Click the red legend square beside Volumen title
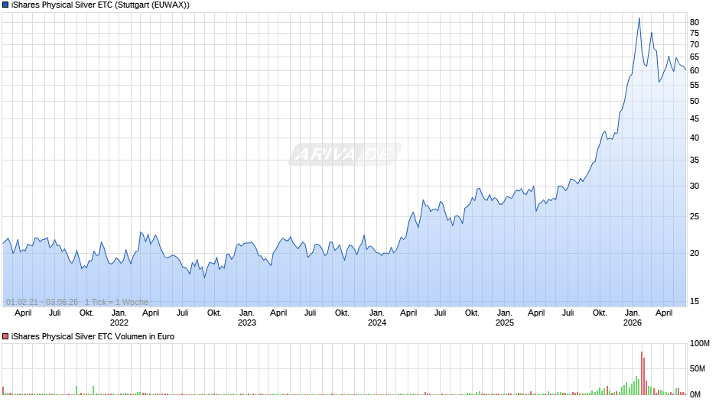Screen dimensions: 719x402 pos(5,336)
